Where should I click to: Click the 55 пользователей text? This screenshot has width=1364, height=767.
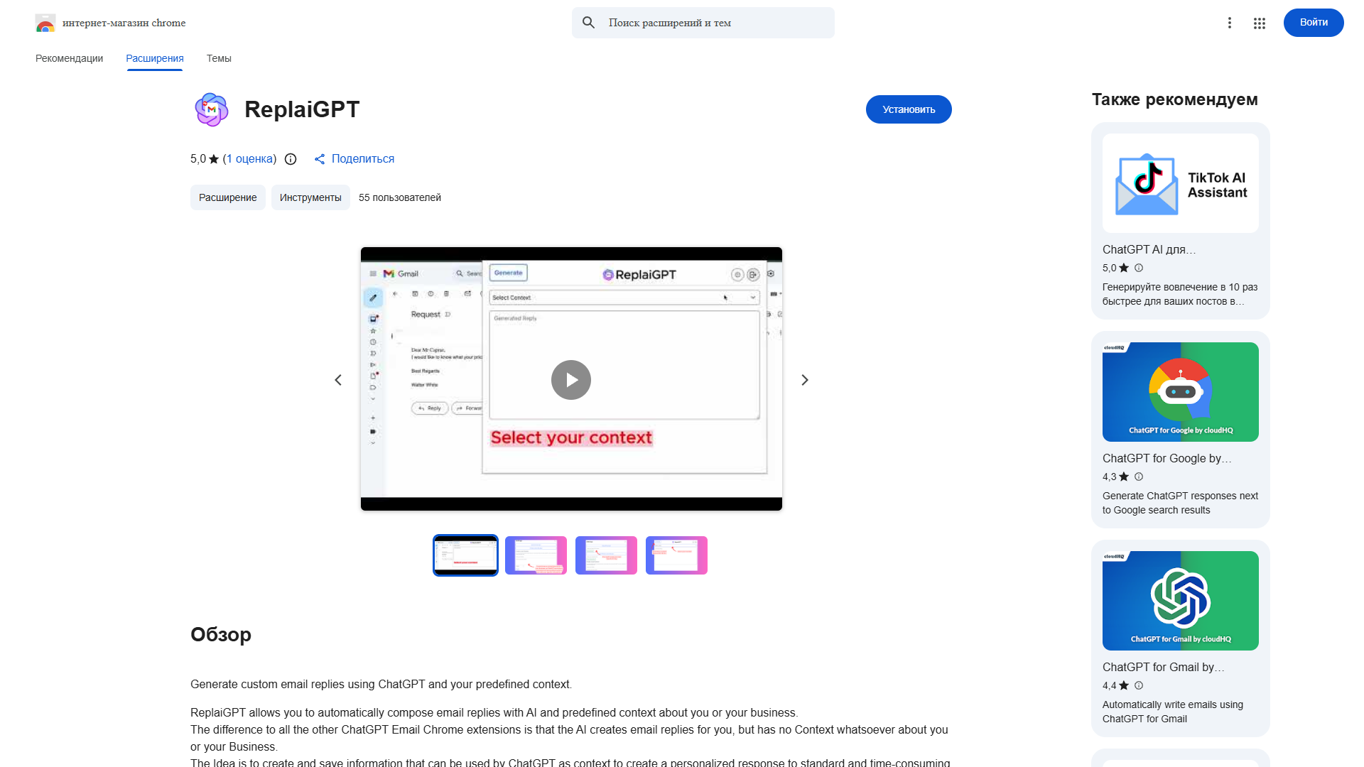tap(400, 197)
